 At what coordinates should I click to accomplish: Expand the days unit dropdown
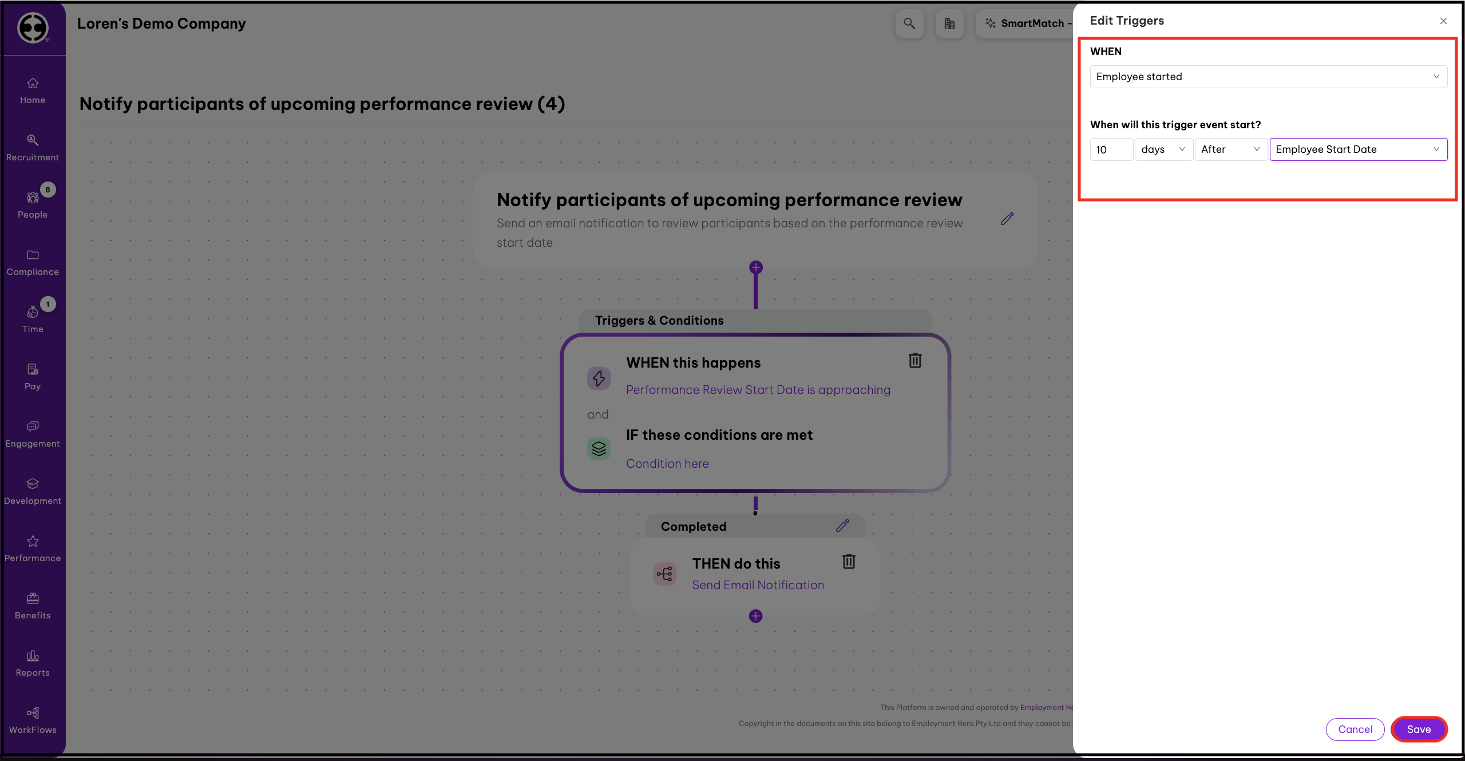(x=1163, y=149)
